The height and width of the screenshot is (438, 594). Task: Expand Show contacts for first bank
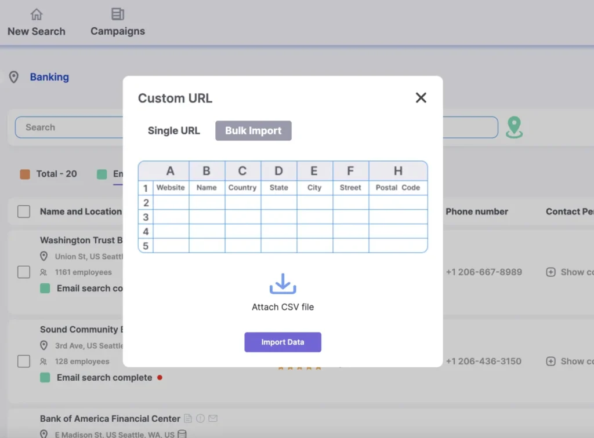tap(570, 272)
